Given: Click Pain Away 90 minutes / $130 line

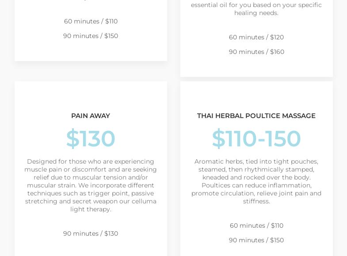Looking at the screenshot, I should (x=91, y=233).
